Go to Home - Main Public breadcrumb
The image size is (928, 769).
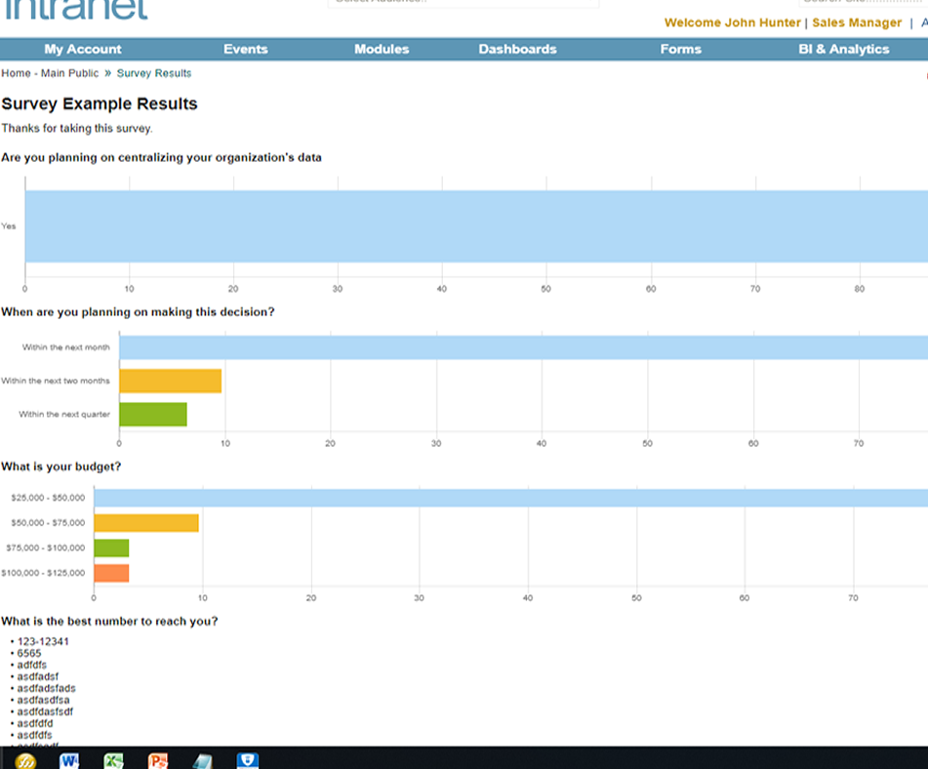(50, 73)
